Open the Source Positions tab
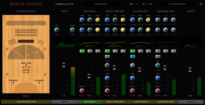 click(x=27, y=102)
